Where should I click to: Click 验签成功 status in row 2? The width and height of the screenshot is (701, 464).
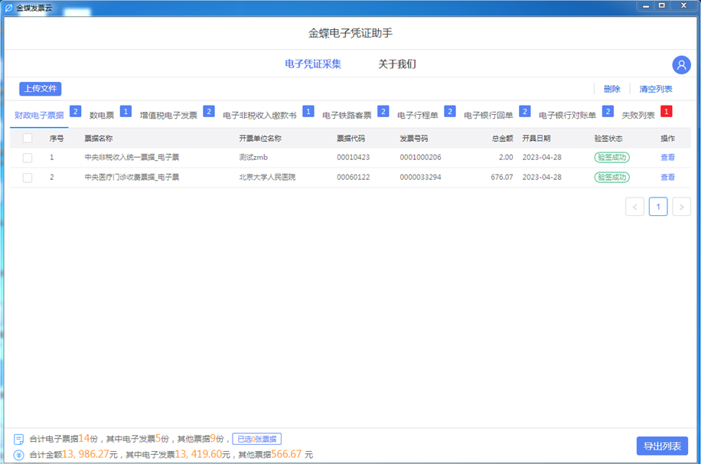611,178
